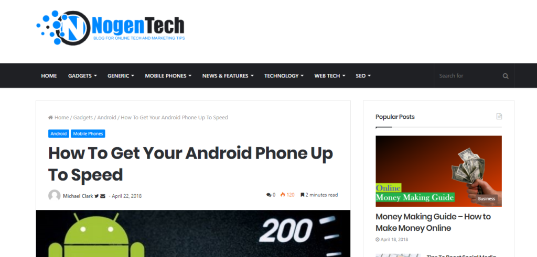Click the comments bubble icon

tap(268, 195)
